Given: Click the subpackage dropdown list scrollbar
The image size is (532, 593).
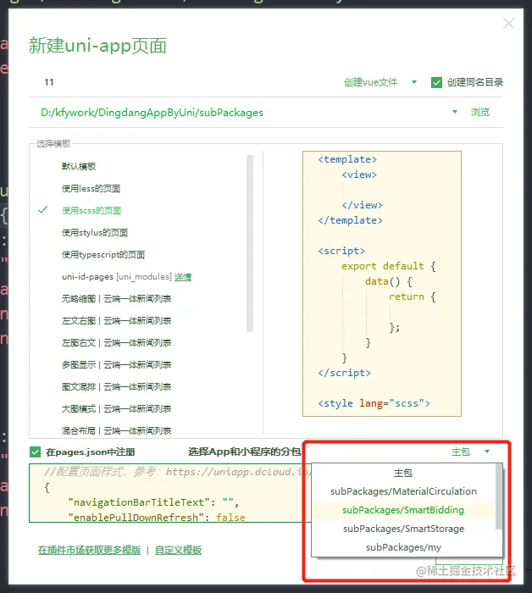Looking at the screenshot, I should [499, 496].
